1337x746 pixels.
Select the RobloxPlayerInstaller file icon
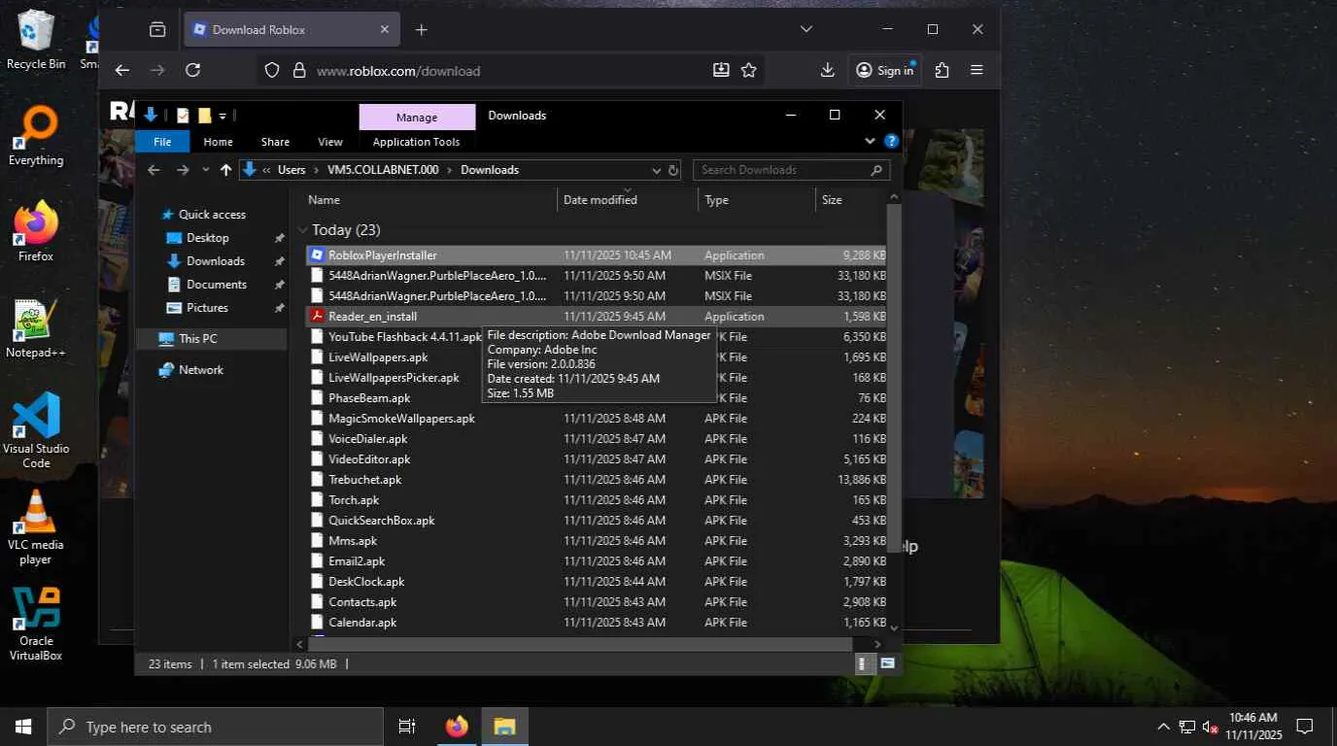pos(316,255)
